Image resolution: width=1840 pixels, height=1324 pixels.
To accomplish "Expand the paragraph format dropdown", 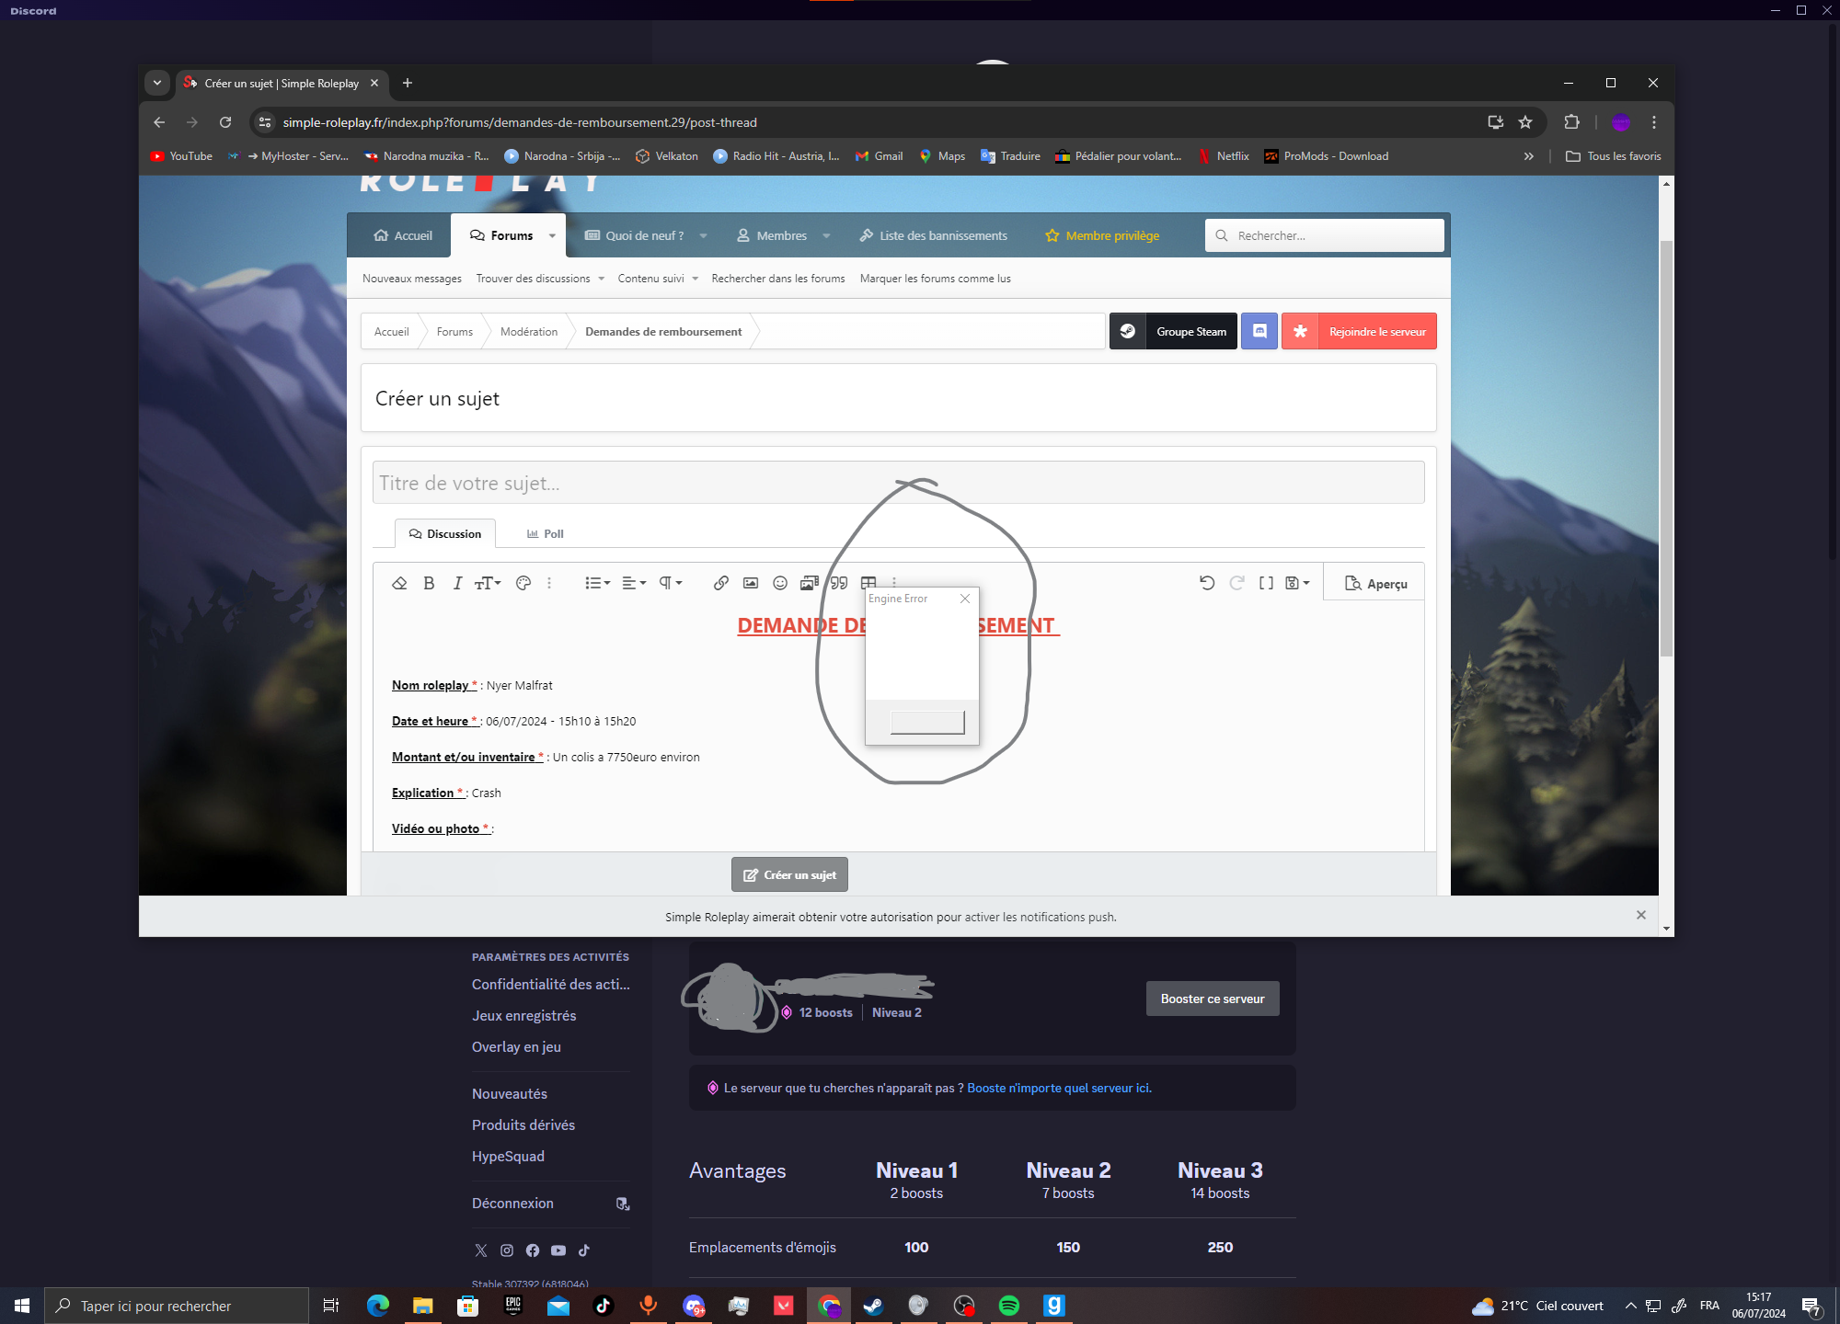I will 671,583.
